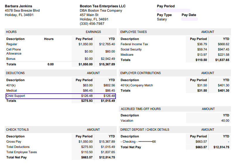Click the CHECK TOTALS section header
The width and height of the screenshot is (235, 166).
tap(17, 130)
